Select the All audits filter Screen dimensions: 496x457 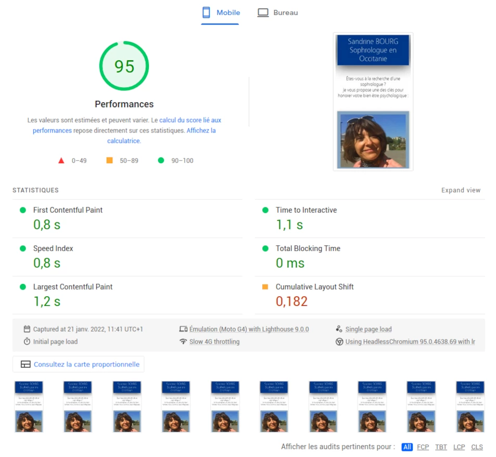pos(407,447)
